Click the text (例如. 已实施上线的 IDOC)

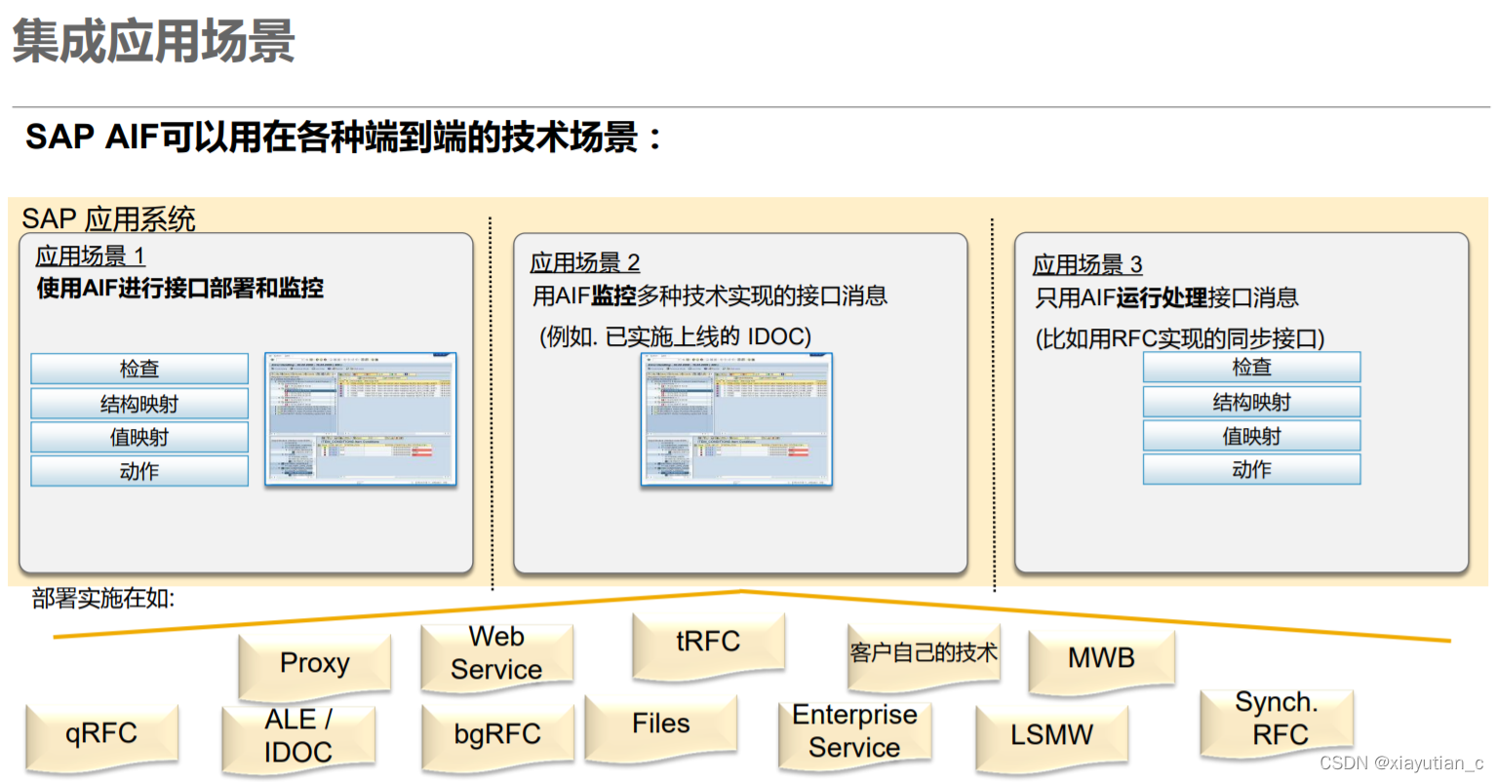click(x=675, y=336)
